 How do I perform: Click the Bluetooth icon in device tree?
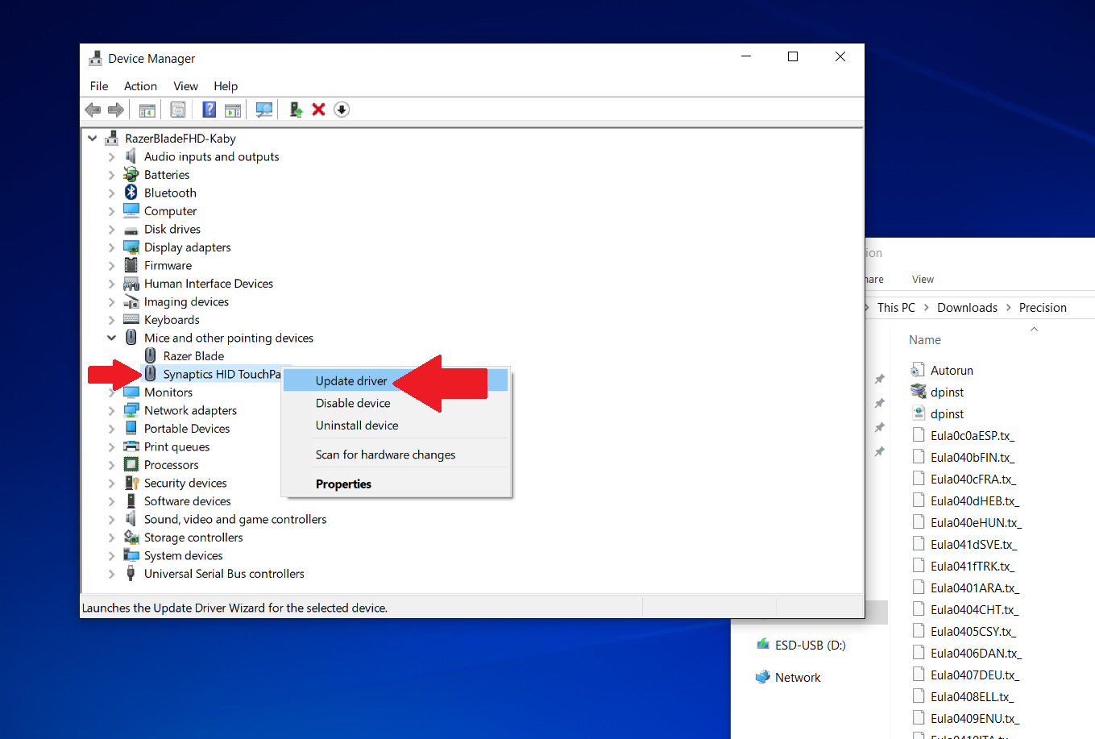[x=131, y=193]
